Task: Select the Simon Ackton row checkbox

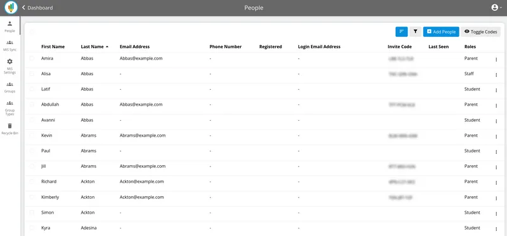Action: click(32, 213)
